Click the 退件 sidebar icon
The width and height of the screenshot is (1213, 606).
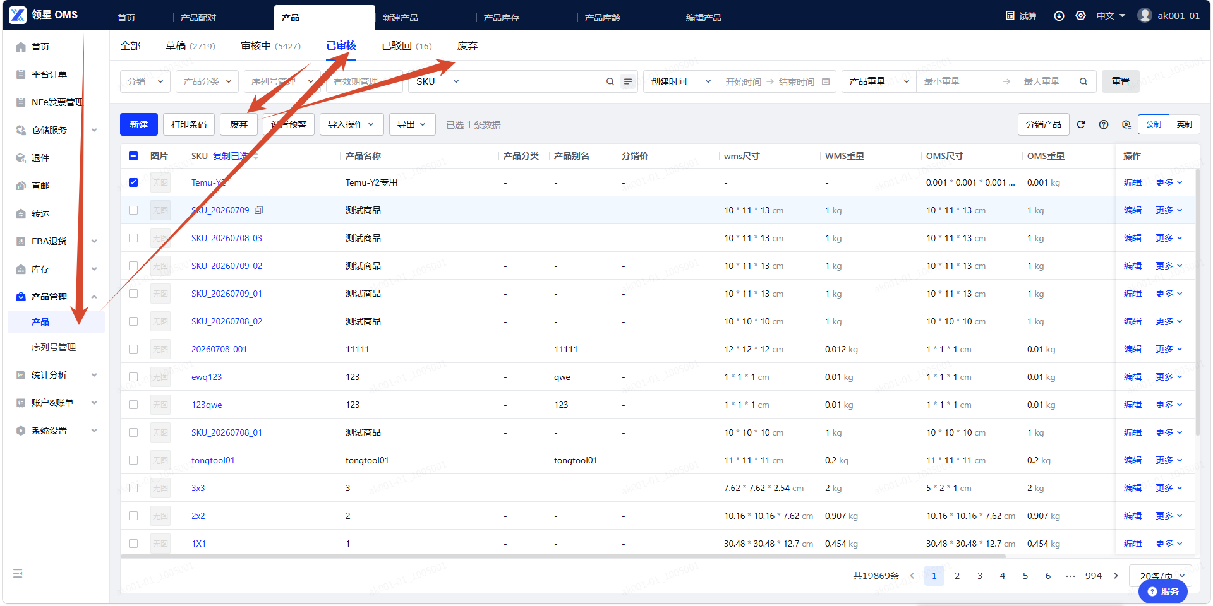[x=21, y=158]
